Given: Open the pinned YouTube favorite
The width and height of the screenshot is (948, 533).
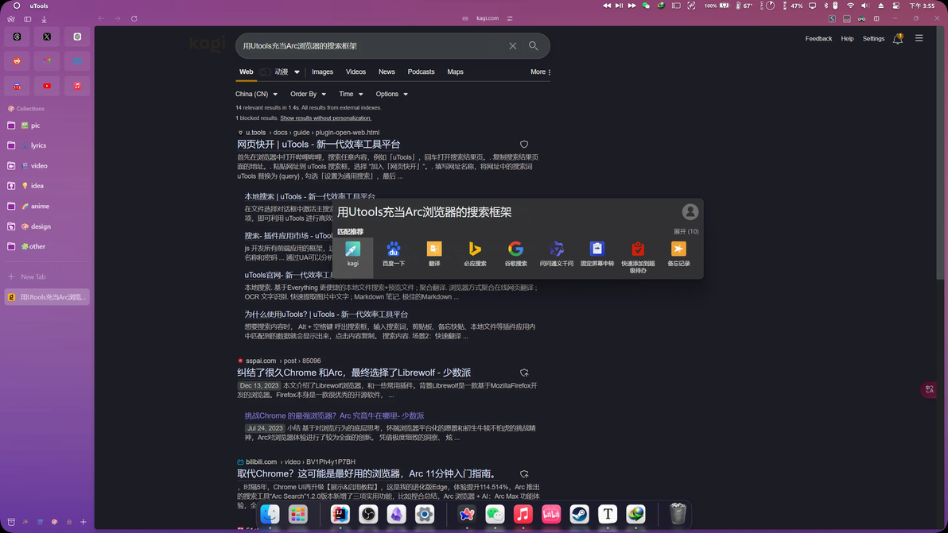Looking at the screenshot, I should (x=47, y=86).
